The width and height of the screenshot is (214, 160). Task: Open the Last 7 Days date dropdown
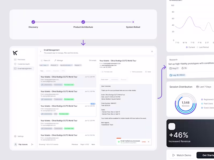(x=204, y=87)
